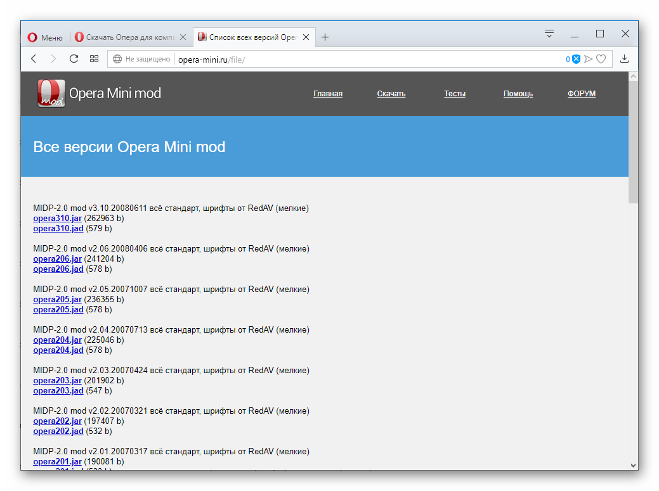
Task: Download opera201.jar
Action: (58, 462)
